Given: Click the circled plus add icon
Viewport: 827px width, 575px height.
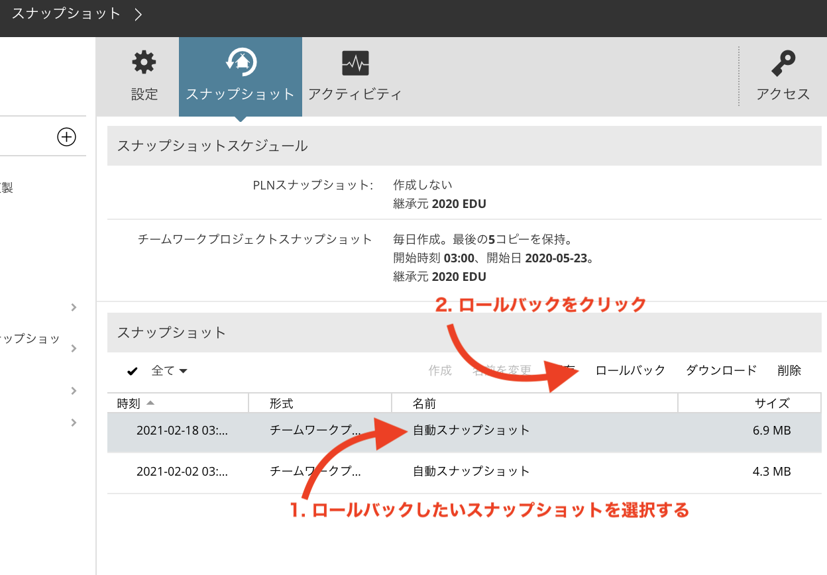Looking at the screenshot, I should point(66,137).
